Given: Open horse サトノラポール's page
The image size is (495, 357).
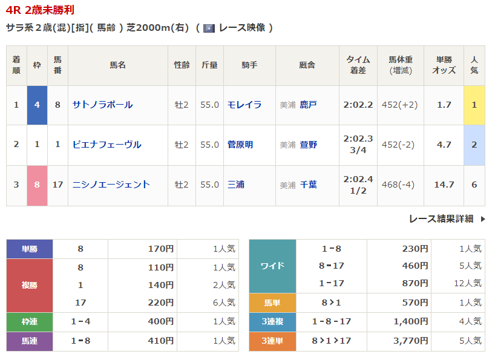Looking at the screenshot, I should tap(102, 105).
